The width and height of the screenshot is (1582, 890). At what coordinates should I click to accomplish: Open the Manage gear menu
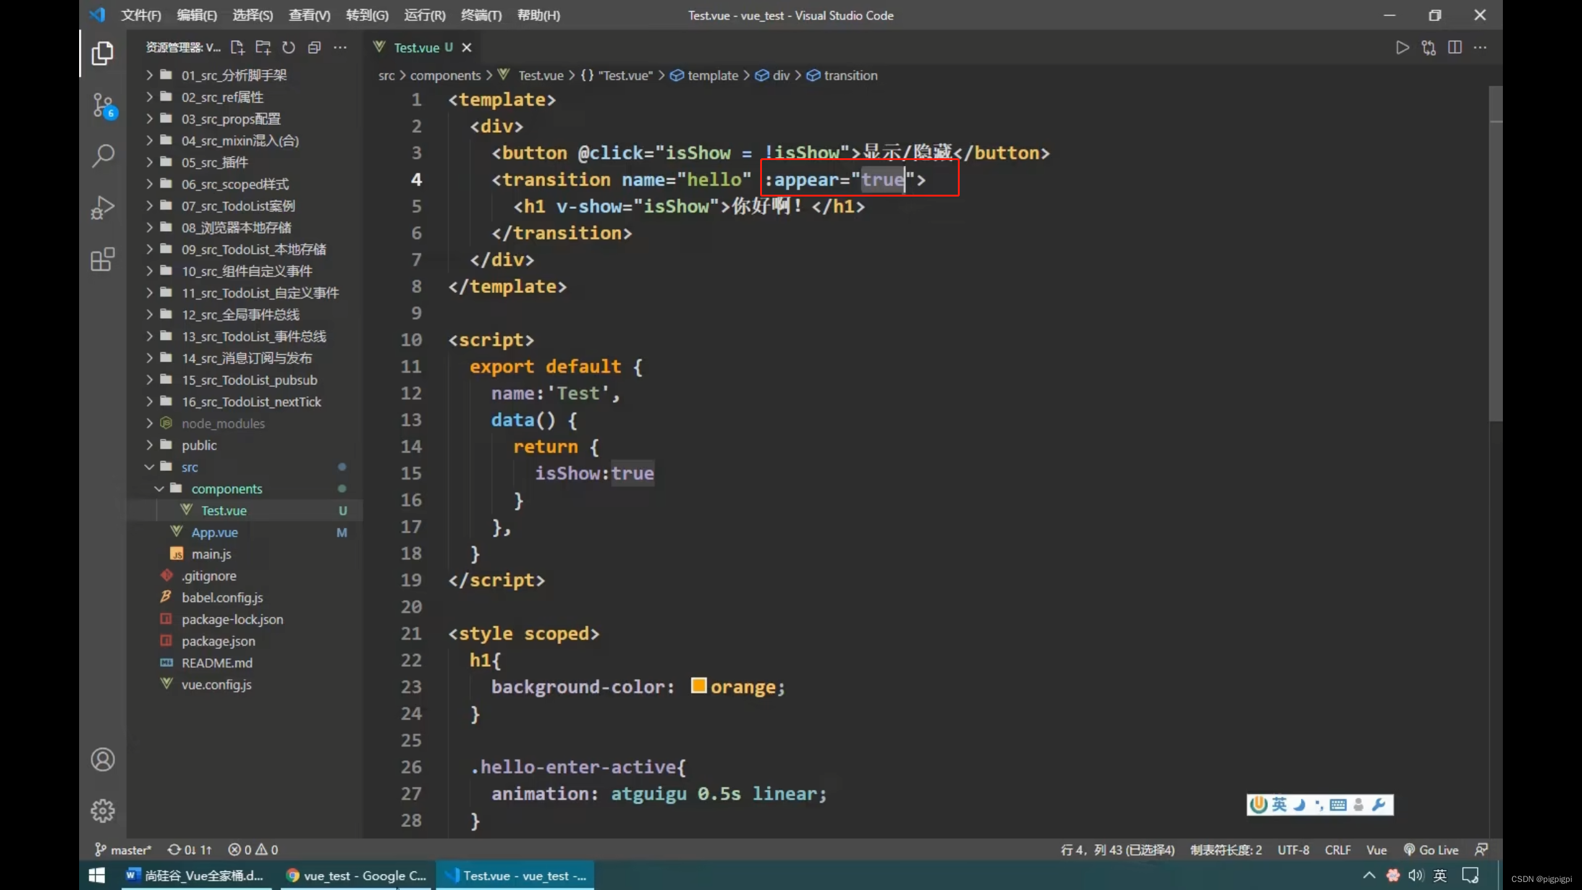pos(103,811)
